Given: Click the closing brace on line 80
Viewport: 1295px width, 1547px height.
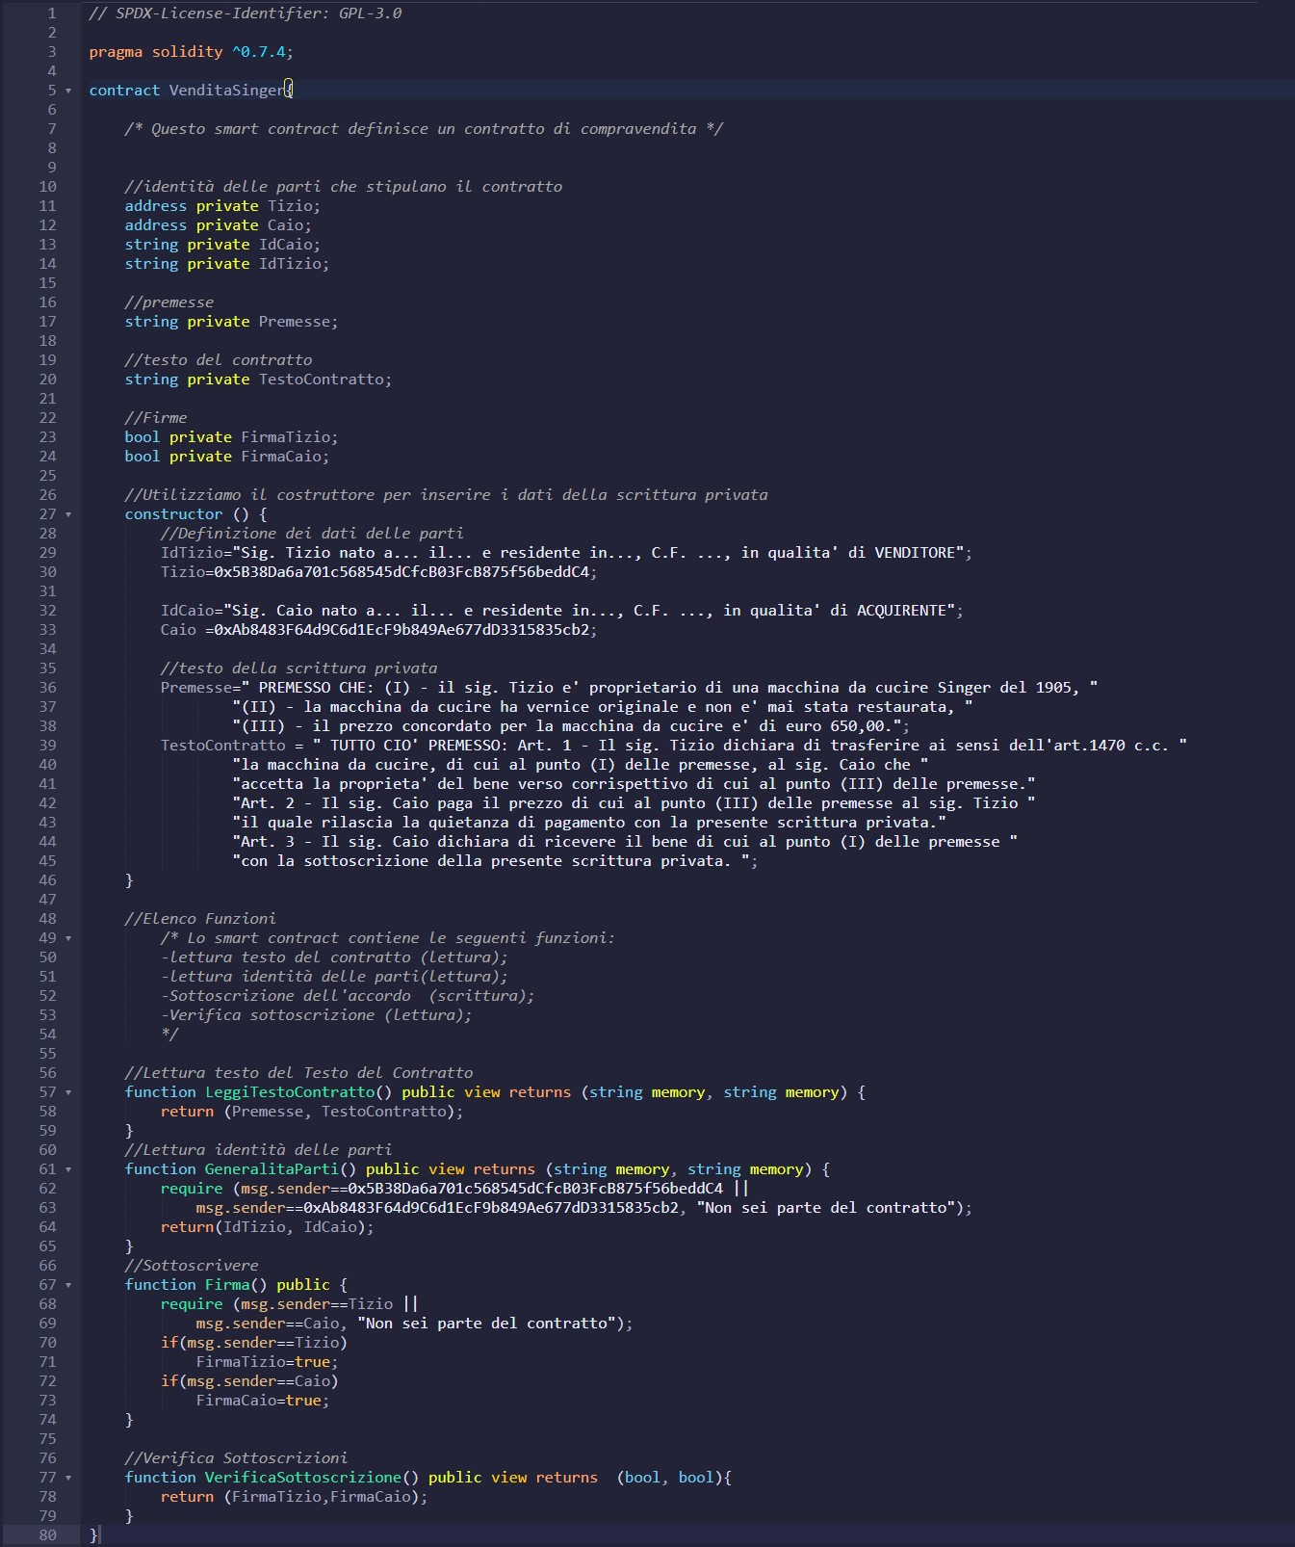Looking at the screenshot, I should pos(93,1535).
